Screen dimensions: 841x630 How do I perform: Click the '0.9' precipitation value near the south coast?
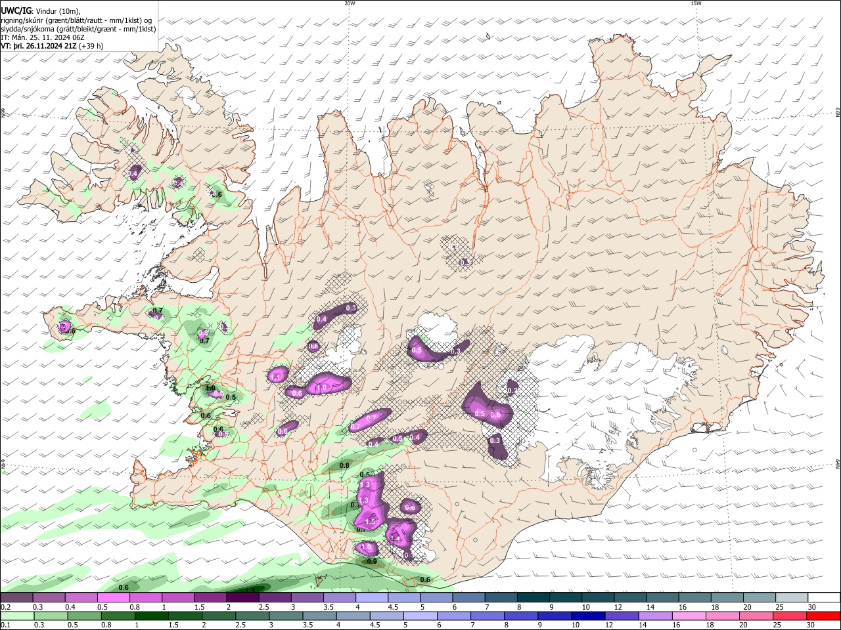point(372,561)
